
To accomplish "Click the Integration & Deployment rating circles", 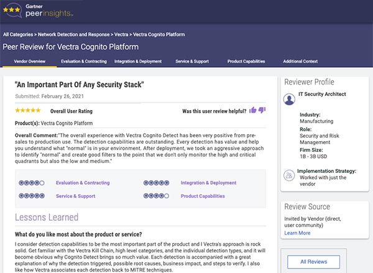I will (156, 183).
